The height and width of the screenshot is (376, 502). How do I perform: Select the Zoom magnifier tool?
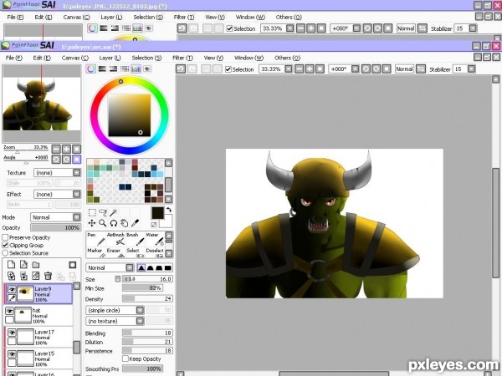pos(103,223)
